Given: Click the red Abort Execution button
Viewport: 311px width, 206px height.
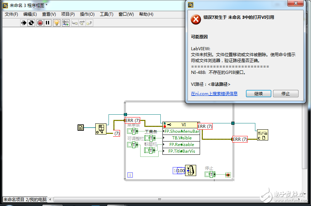Looking at the screenshot, I should click(40, 23).
